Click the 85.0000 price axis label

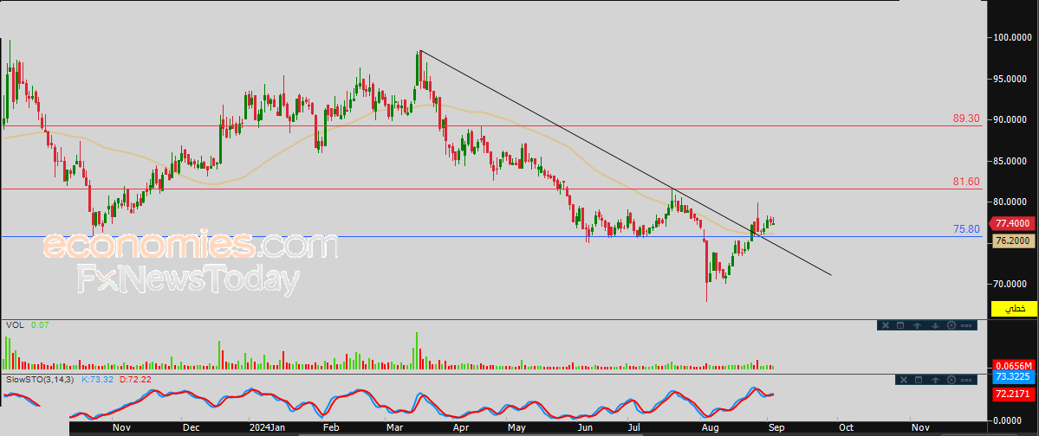coord(1011,161)
